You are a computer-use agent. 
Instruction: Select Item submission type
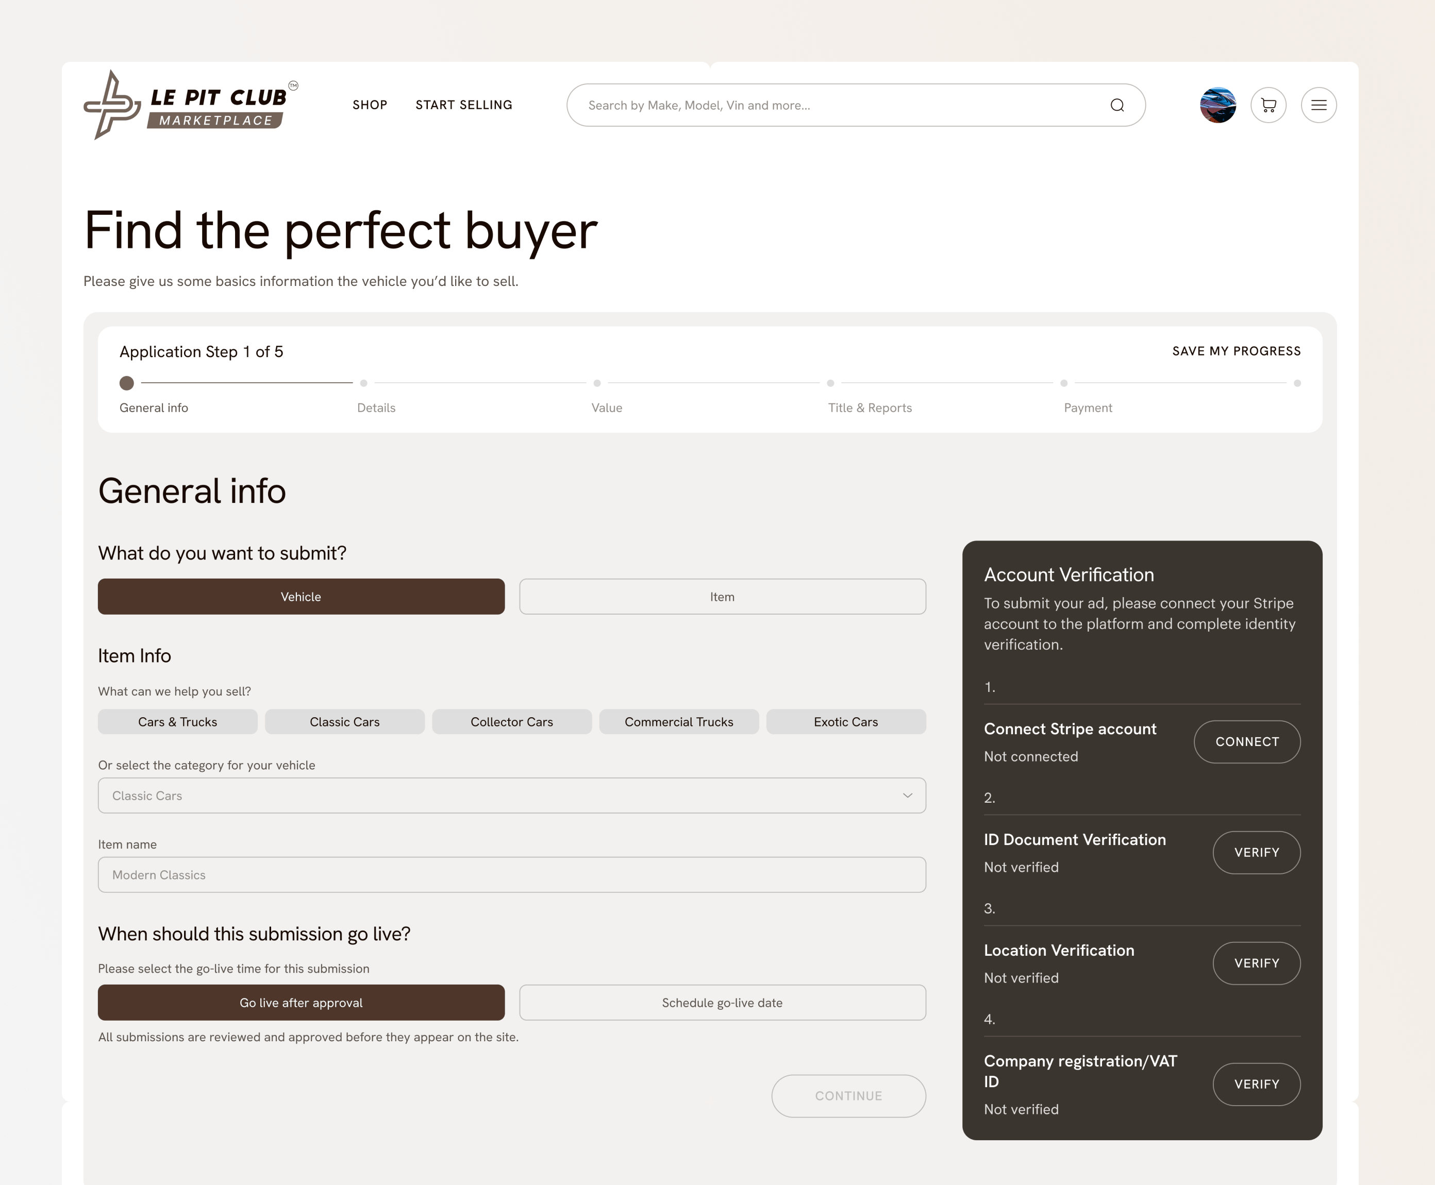click(x=723, y=597)
